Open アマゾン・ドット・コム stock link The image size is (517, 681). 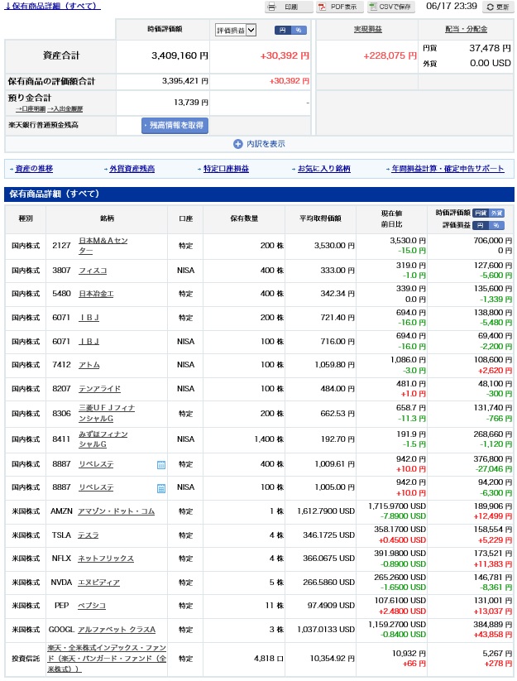116,511
